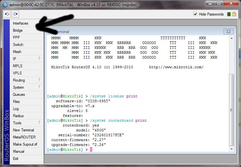Toggle the Hide Passwords checkbox
This screenshot has height=167, width=241.
195,14
